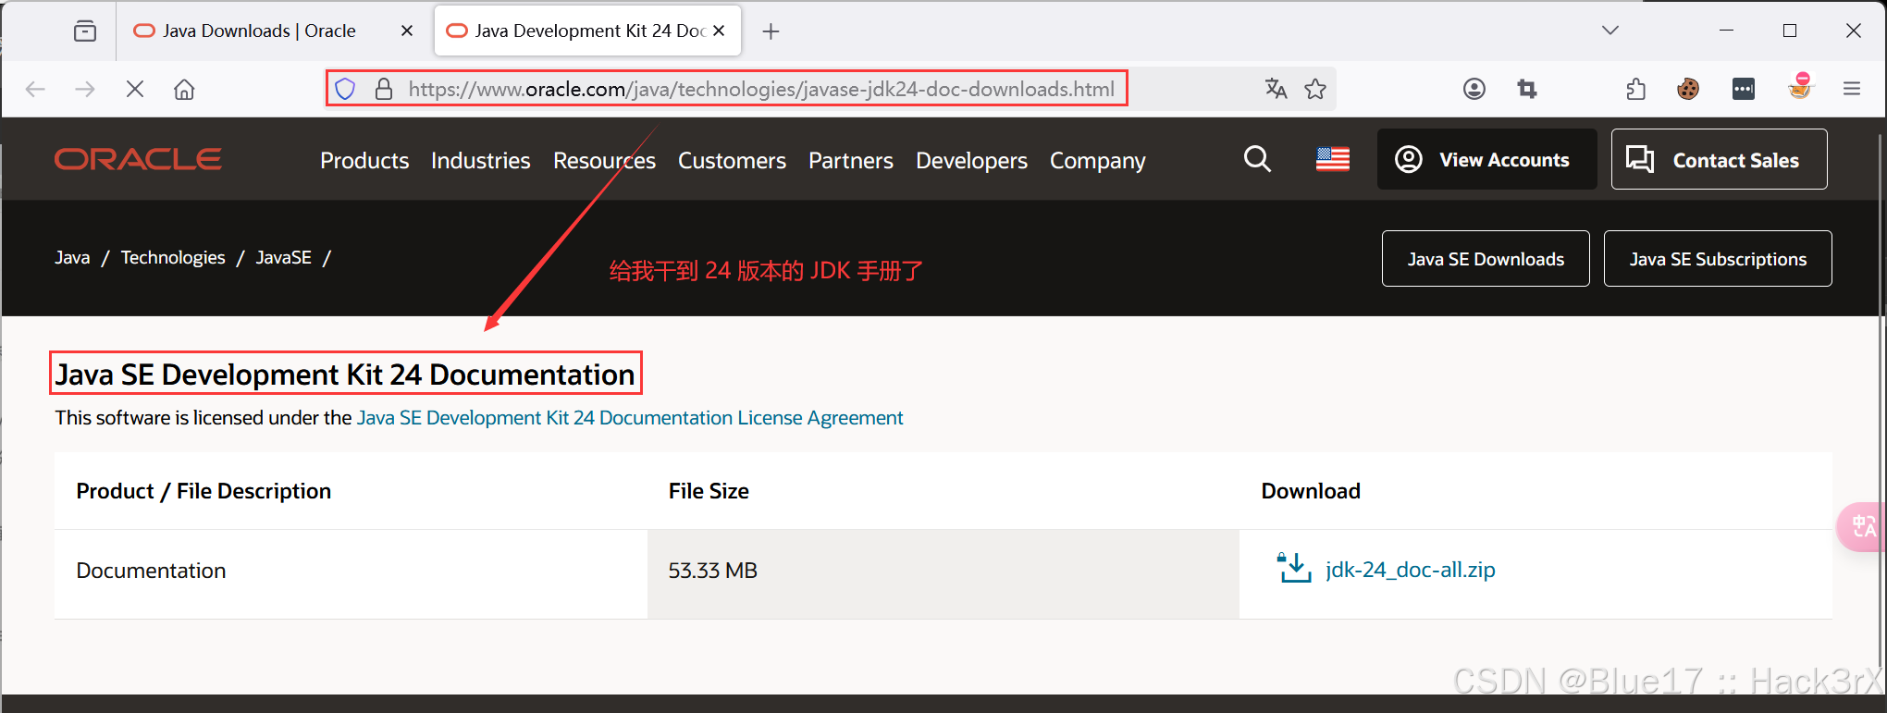Open the Developers menu

coord(971,161)
